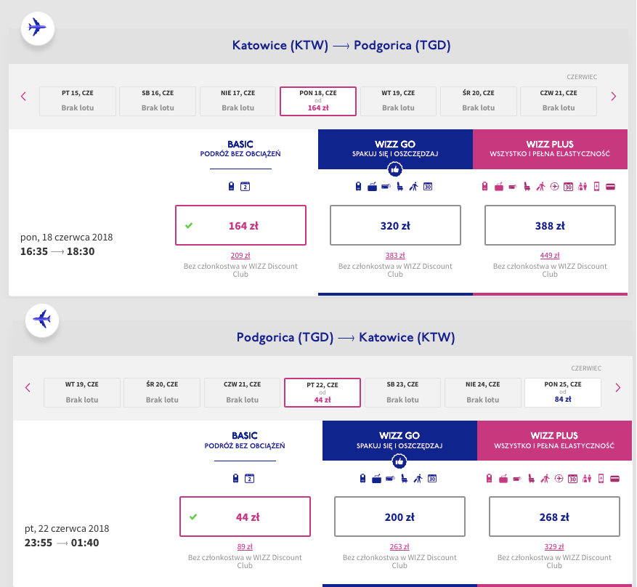Click circled airplane icon under return WIZZ PLUS
This screenshot has width=637, height=587.
click(559, 479)
